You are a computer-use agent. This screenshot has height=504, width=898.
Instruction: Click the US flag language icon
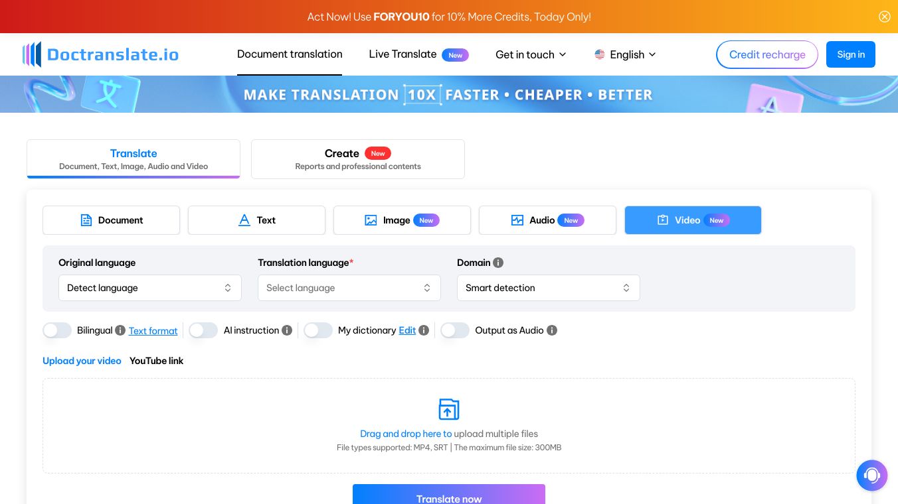pos(600,54)
